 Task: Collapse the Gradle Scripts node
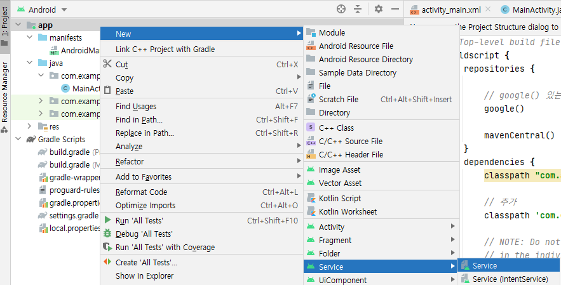click(x=18, y=140)
